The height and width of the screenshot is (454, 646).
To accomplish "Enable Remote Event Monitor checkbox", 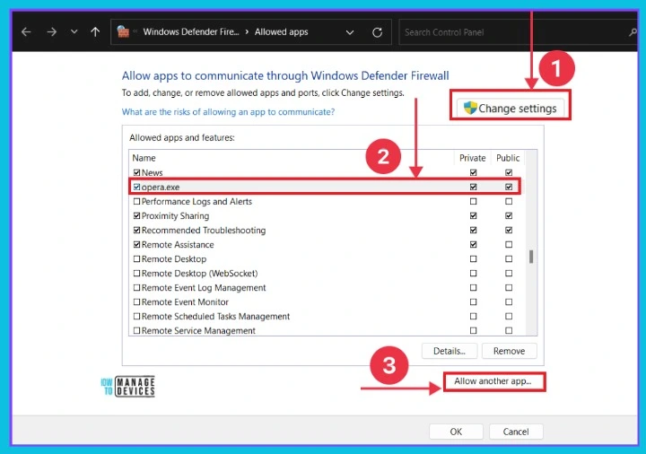I will click(x=136, y=302).
